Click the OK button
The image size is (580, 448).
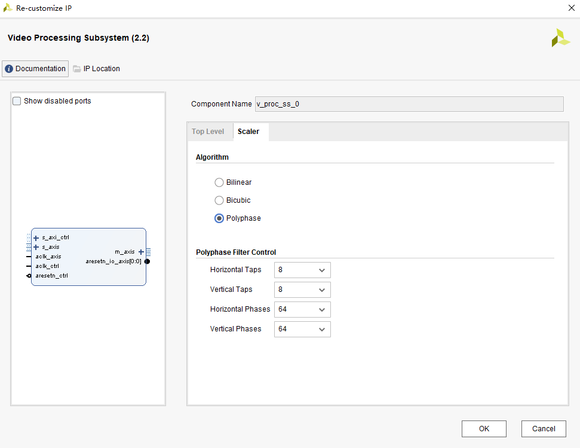pos(484,428)
